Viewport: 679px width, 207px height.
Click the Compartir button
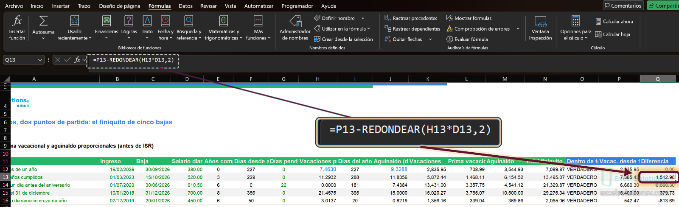coord(663,6)
